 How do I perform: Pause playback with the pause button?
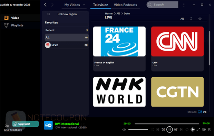(x=169, y=129)
